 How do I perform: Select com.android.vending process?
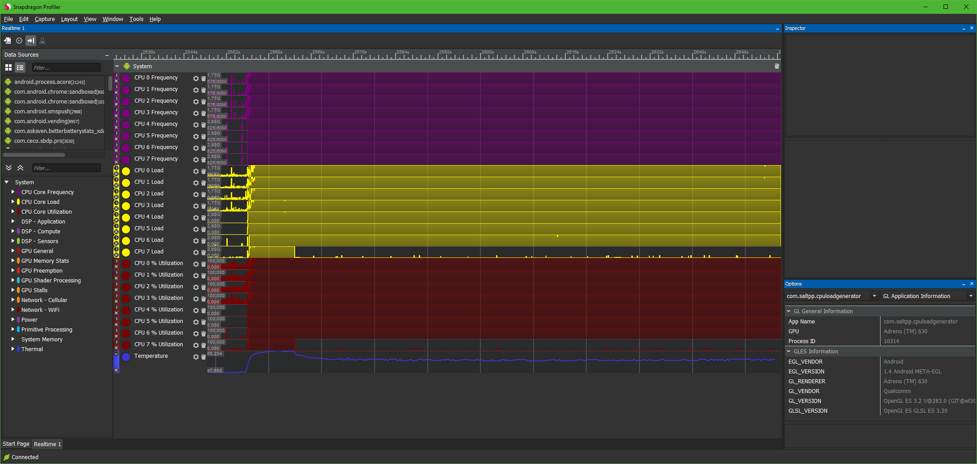click(x=46, y=121)
